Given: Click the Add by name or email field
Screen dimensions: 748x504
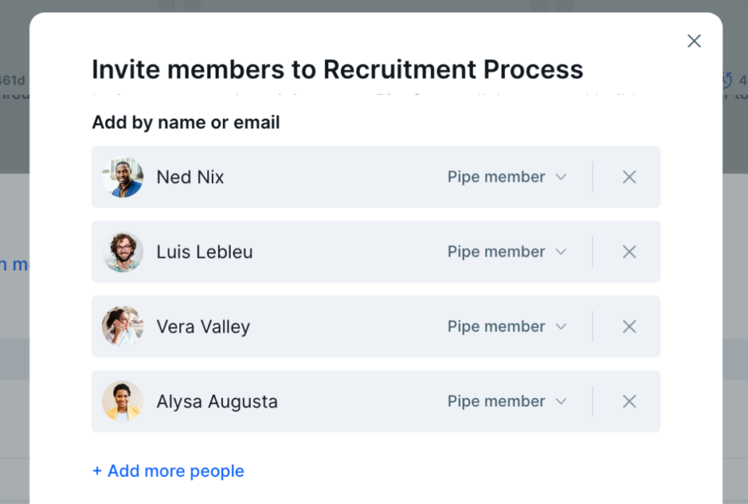Looking at the screenshot, I should pyautogui.click(x=185, y=122).
